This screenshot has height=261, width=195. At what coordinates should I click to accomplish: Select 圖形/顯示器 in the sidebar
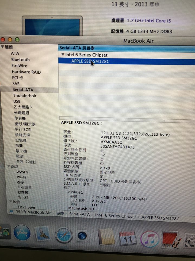(25, 124)
